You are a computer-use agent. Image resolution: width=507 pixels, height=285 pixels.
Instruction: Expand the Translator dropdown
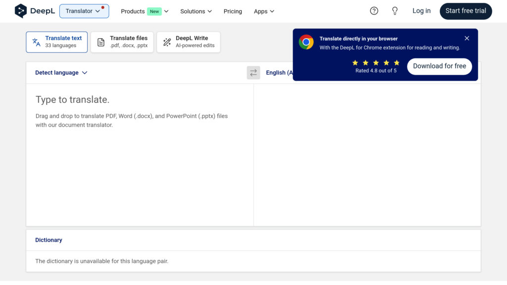(84, 11)
